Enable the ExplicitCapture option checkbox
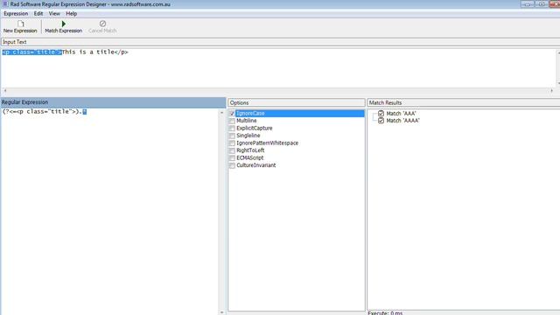The image size is (560, 315). pyautogui.click(x=232, y=129)
